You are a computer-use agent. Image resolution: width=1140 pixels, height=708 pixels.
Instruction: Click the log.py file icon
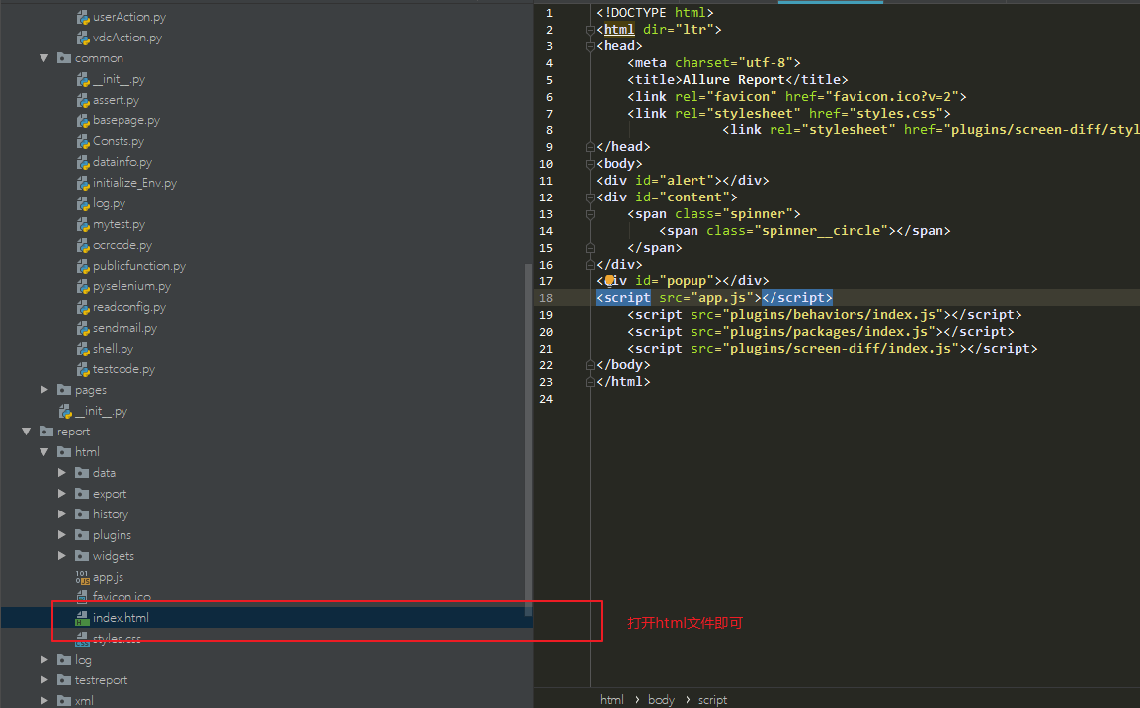83,203
